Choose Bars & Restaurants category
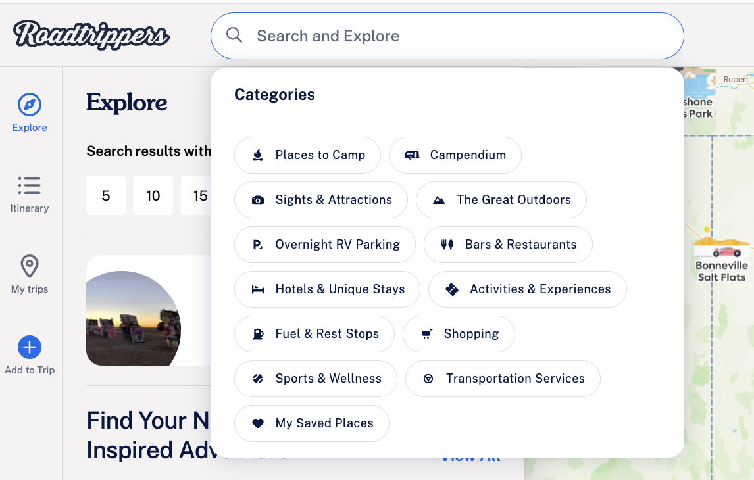The image size is (754, 480). point(508,245)
